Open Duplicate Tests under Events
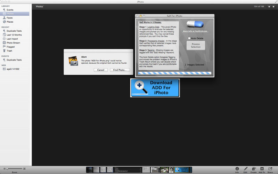278x174 pixels. point(15,60)
